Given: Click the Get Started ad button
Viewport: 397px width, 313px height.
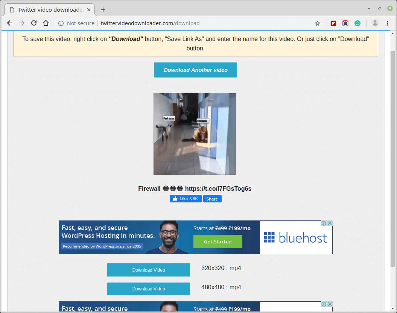Looking at the screenshot, I should (x=218, y=242).
